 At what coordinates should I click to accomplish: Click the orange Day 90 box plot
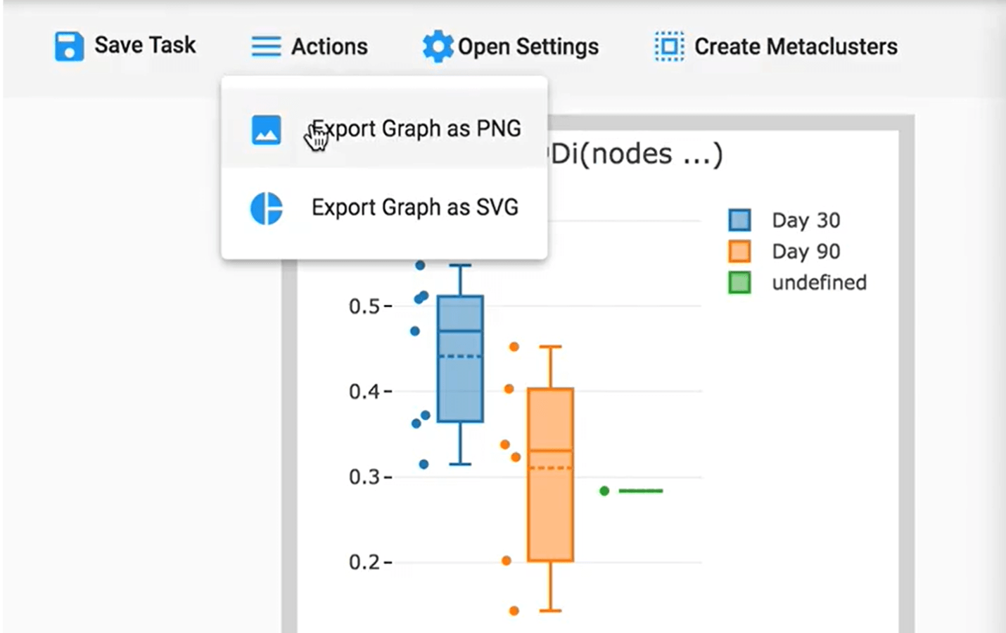[550, 475]
